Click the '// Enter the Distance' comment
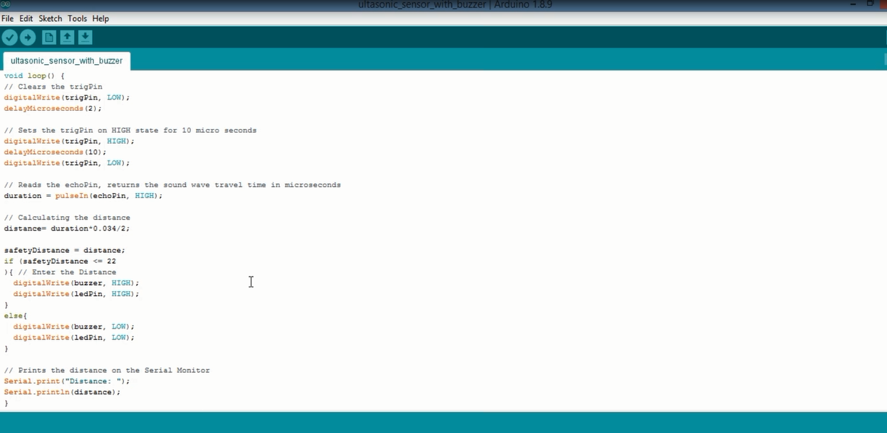Screen dimensions: 887x433 (x=67, y=272)
